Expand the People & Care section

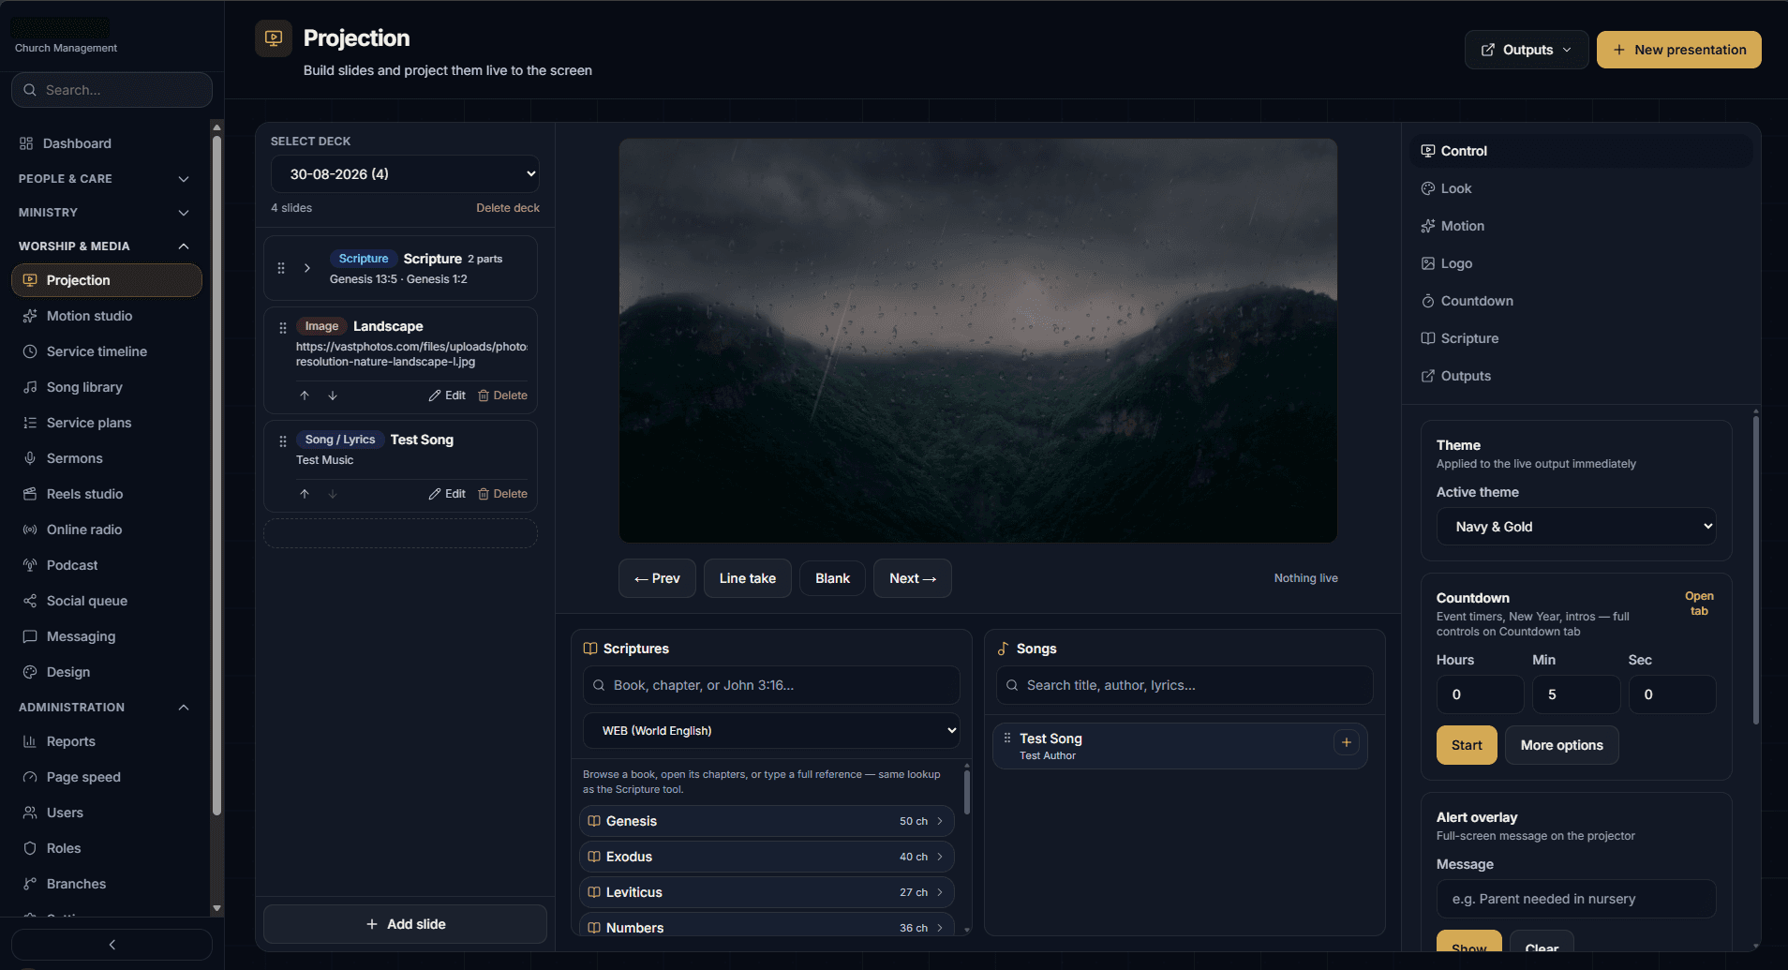click(104, 179)
